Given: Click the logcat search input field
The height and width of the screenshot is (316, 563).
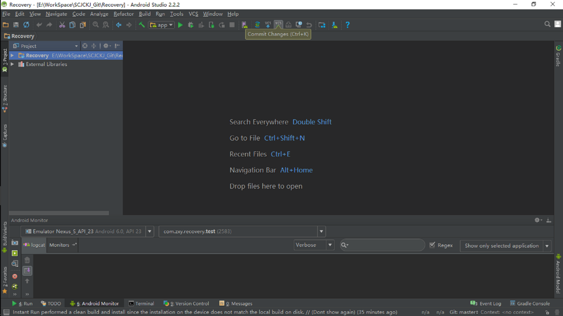Looking at the screenshot, I should pyautogui.click(x=382, y=245).
